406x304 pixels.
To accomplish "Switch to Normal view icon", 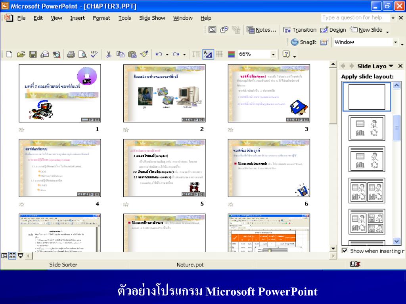I will 4,256.
